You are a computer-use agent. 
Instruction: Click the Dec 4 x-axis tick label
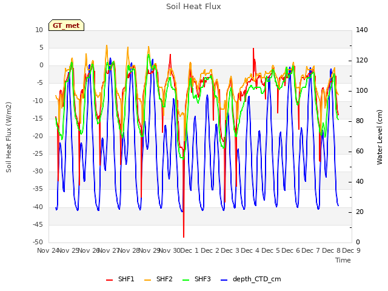(250, 250)
